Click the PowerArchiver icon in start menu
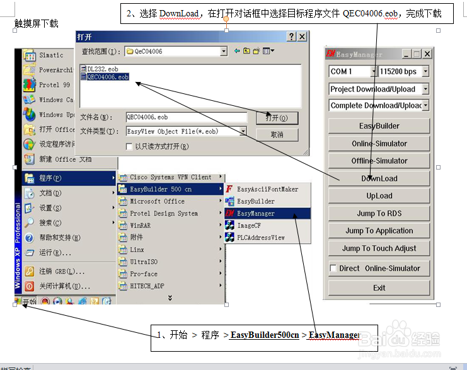The image size is (467, 370). (30, 70)
